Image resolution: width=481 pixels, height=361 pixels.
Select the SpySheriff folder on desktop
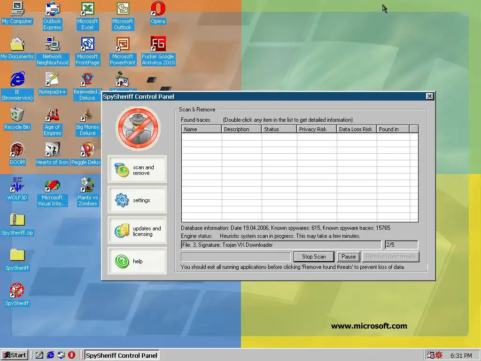pyautogui.click(x=17, y=259)
